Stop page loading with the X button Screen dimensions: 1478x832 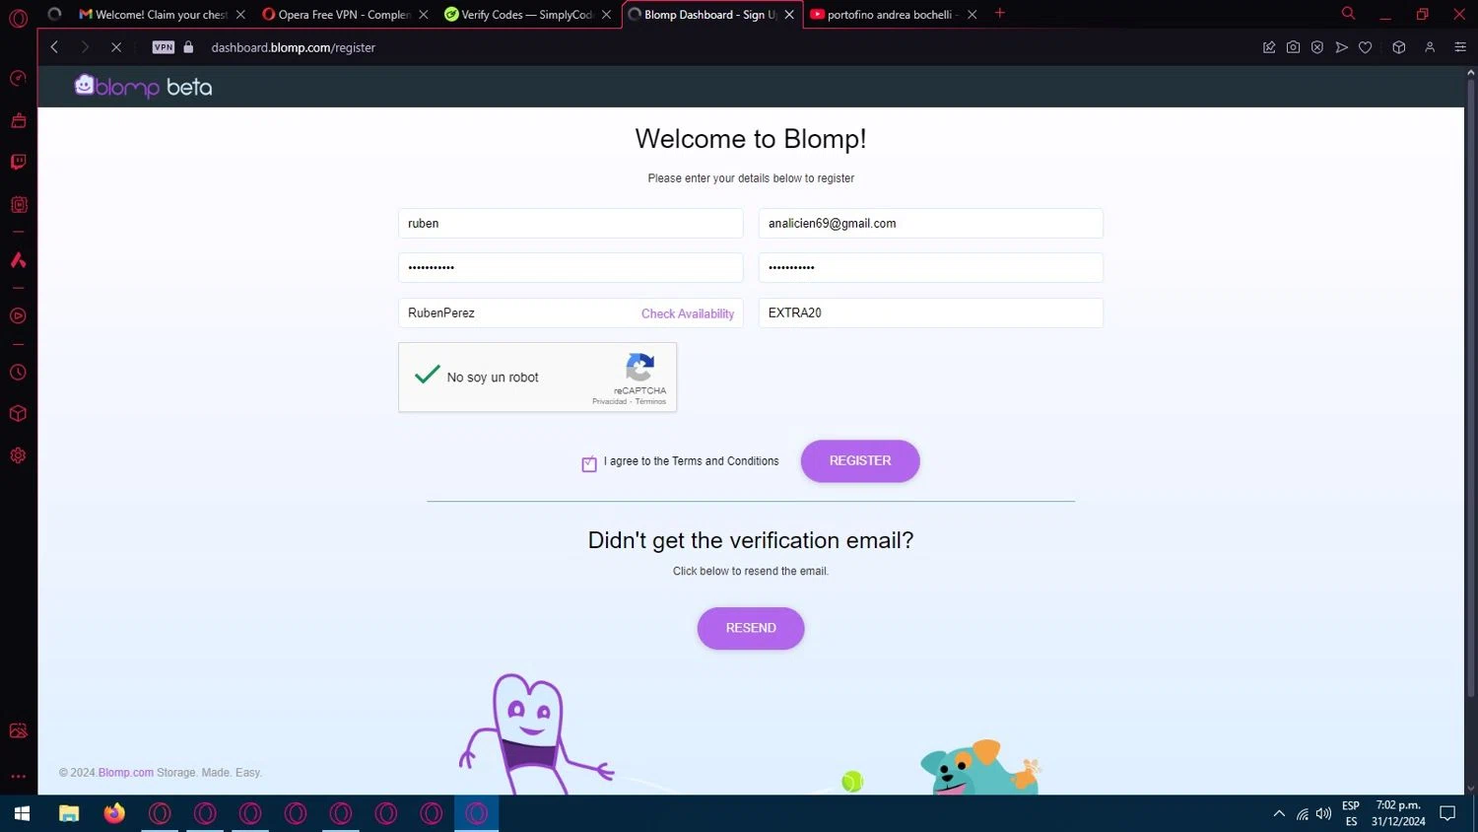(115, 47)
